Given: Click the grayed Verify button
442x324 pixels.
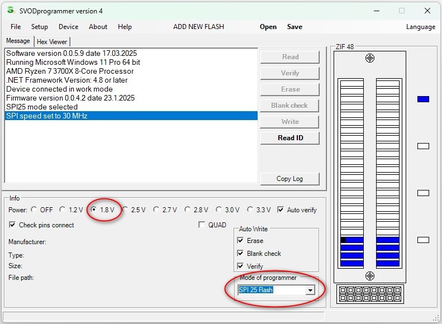Looking at the screenshot, I should click(290, 73).
